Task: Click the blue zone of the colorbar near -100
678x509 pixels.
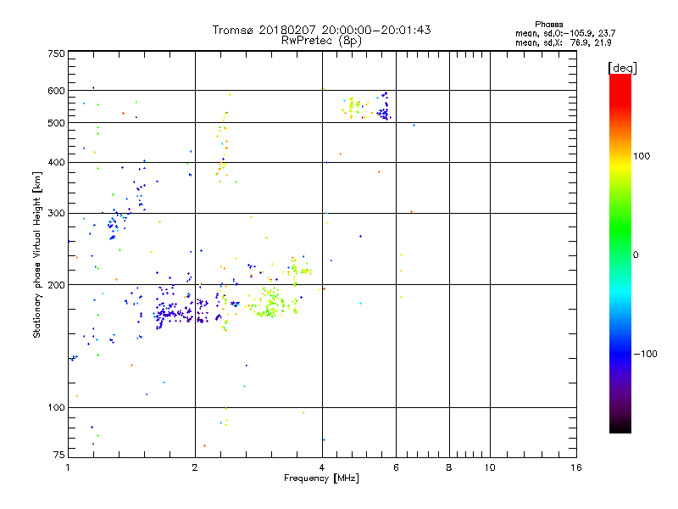Action: point(620,354)
